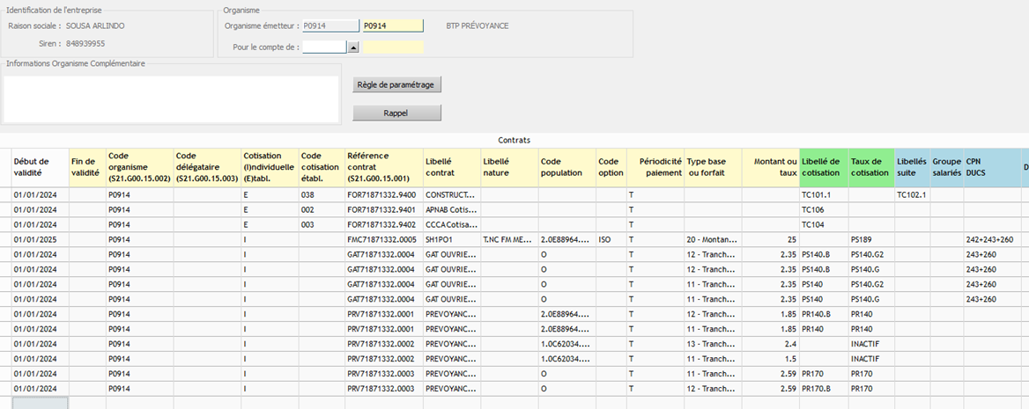Click the yellow field beside 'Pour le compte de'
Image resolution: width=1029 pixels, height=409 pixels.
point(394,47)
